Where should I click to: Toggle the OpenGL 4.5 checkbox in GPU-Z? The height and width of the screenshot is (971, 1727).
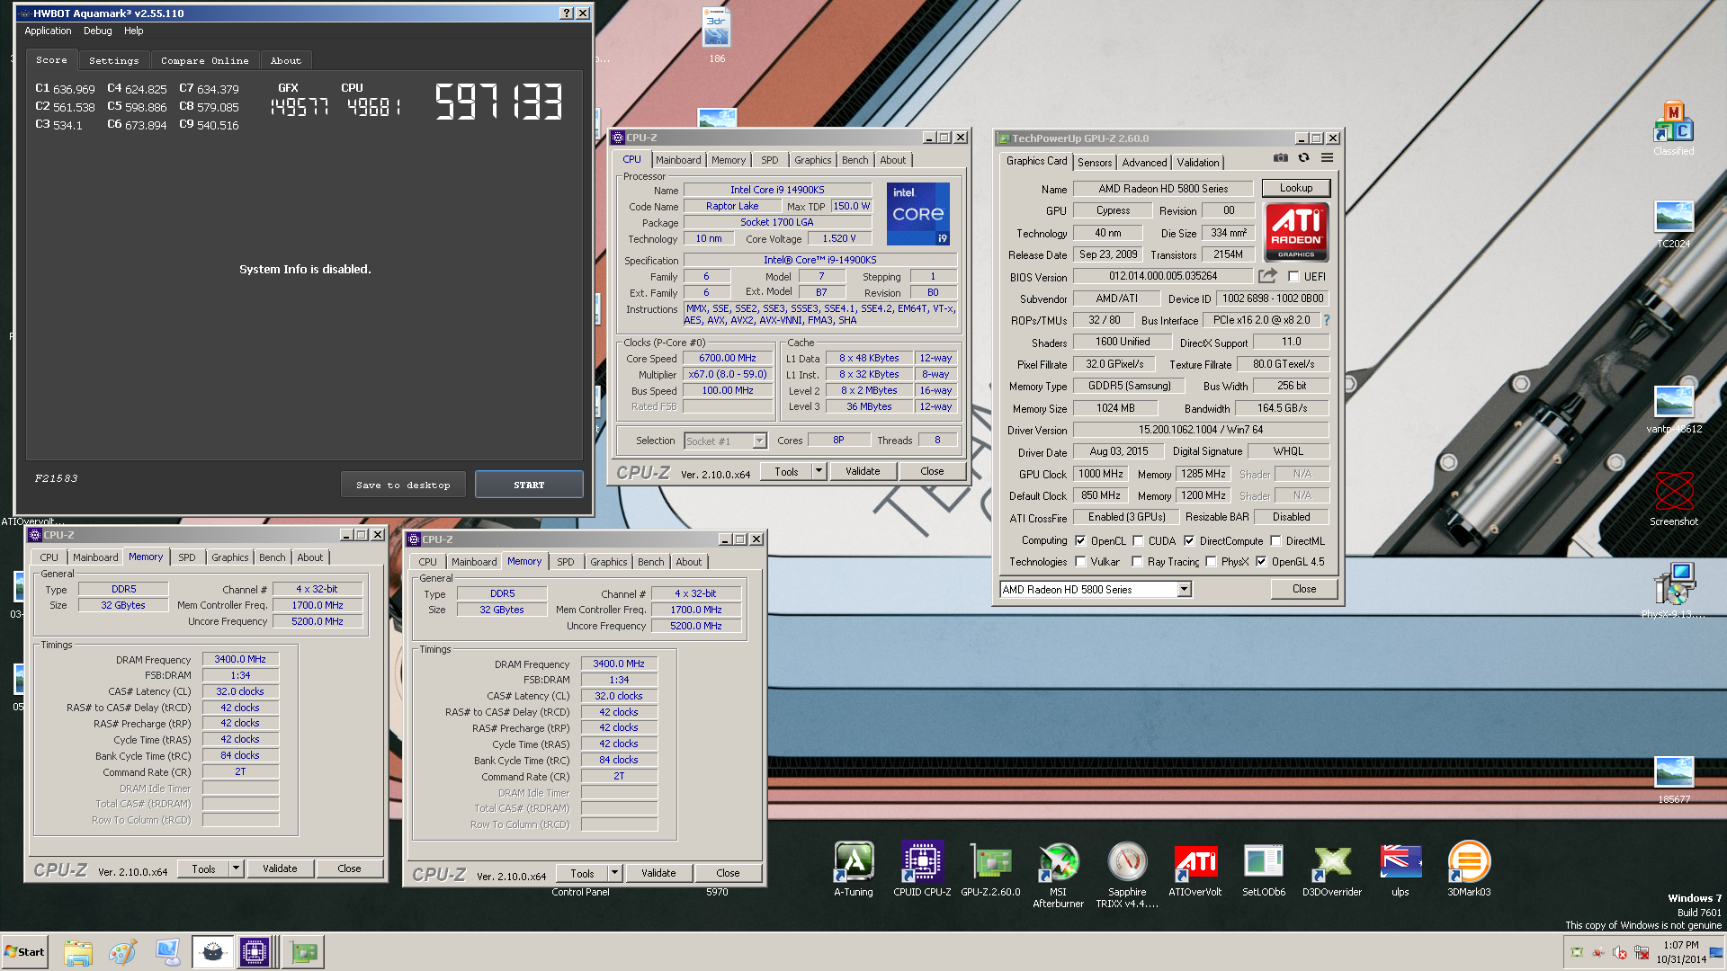tap(1261, 562)
